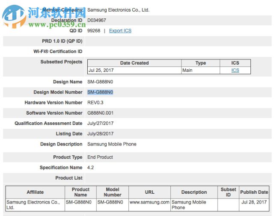Click the Affiliate column header
Image resolution: width=274 pixels, height=216 pixels.
click(35, 192)
